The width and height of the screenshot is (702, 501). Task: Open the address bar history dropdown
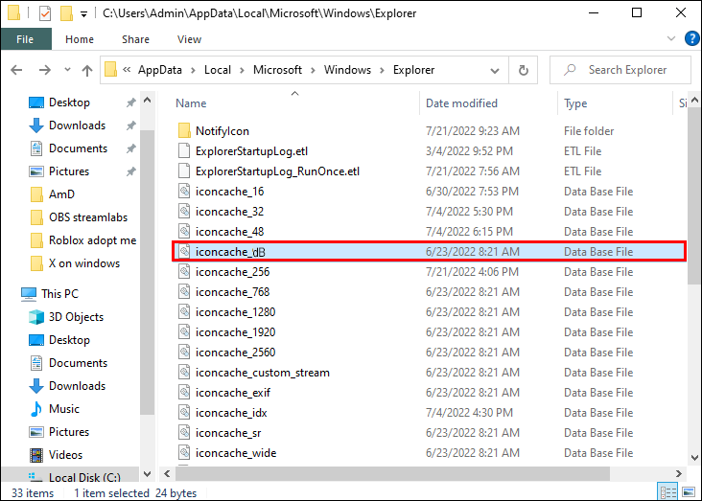(x=495, y=70)
